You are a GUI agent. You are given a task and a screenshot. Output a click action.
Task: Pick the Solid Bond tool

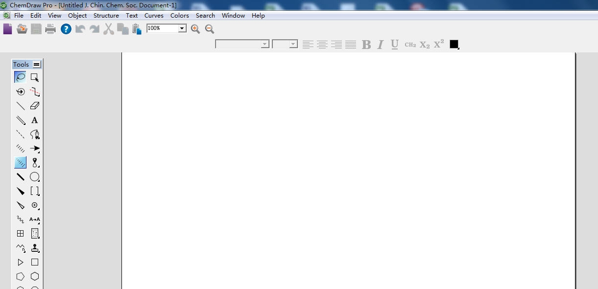(21, 106)
